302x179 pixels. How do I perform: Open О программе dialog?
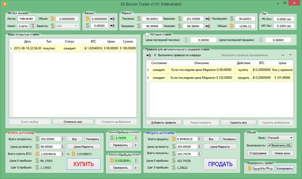click(258, 153)
